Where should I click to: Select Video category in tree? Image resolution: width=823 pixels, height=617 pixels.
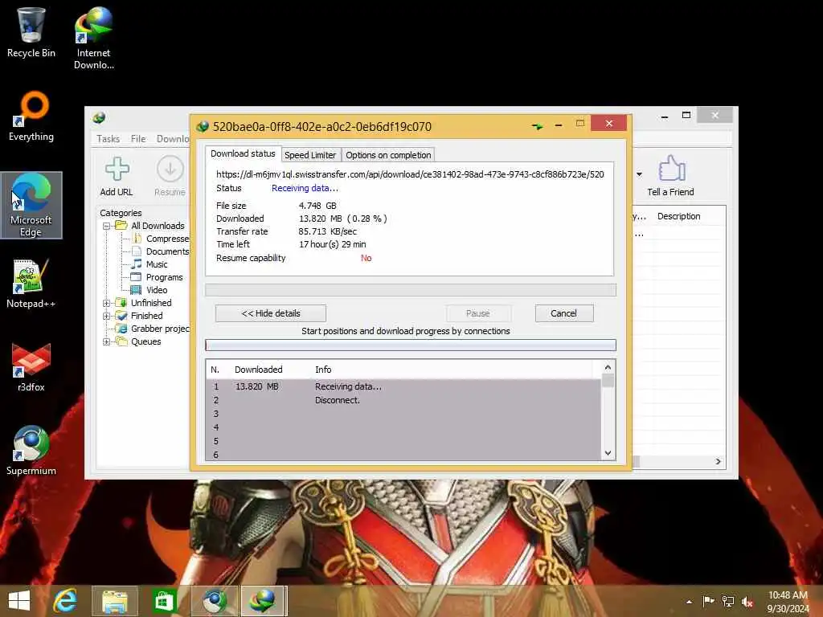tap(150, 290)
